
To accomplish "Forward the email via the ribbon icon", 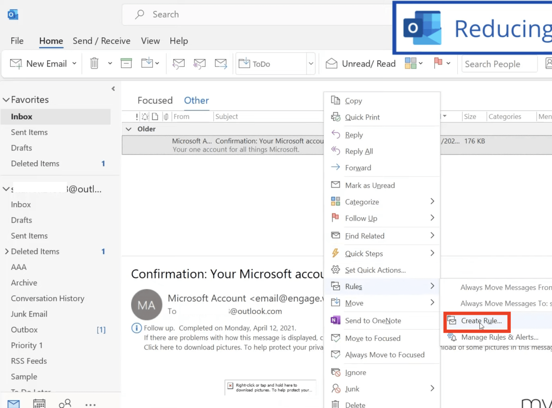I will point(220,63).
